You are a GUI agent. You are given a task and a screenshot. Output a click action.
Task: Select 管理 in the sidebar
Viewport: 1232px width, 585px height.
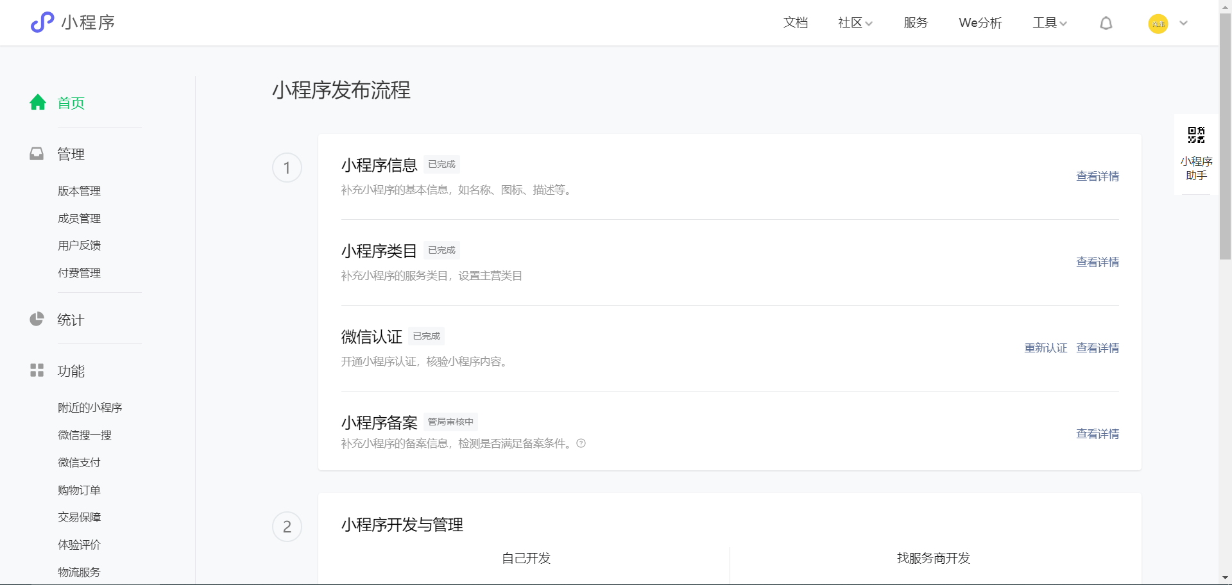[x=71, y=154]
